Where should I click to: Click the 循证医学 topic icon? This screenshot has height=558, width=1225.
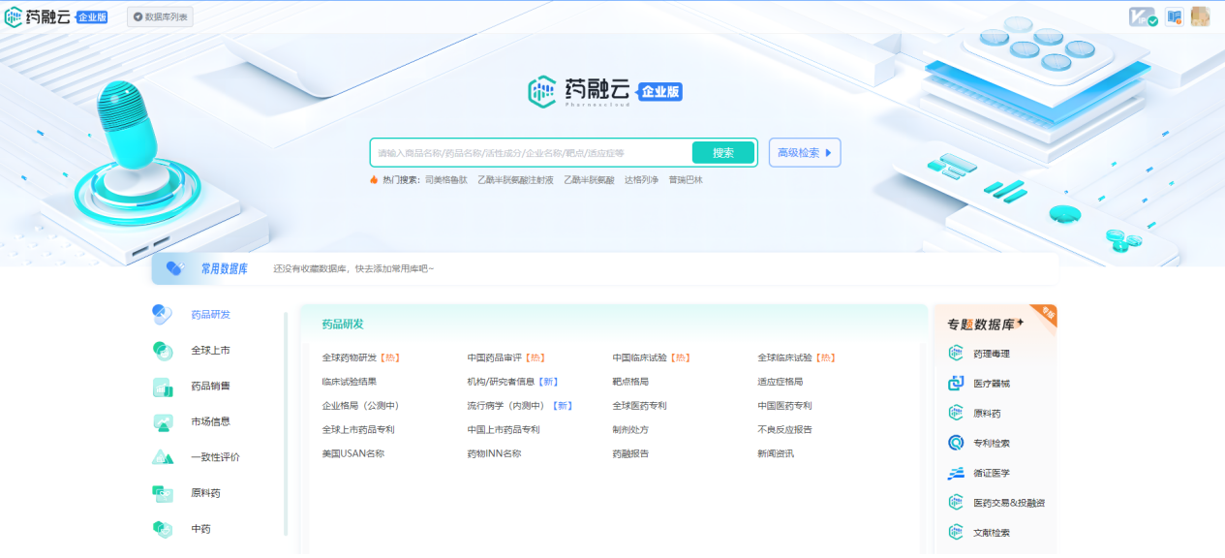956,473
